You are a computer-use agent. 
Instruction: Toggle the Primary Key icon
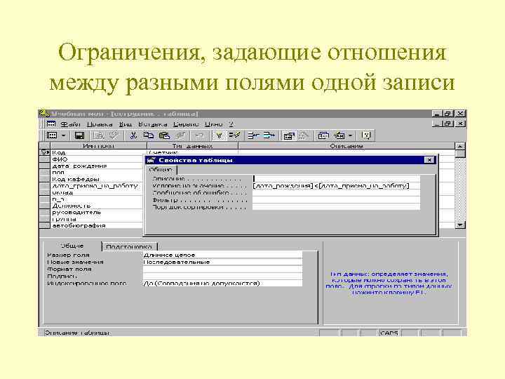click(x=219, y=135)
